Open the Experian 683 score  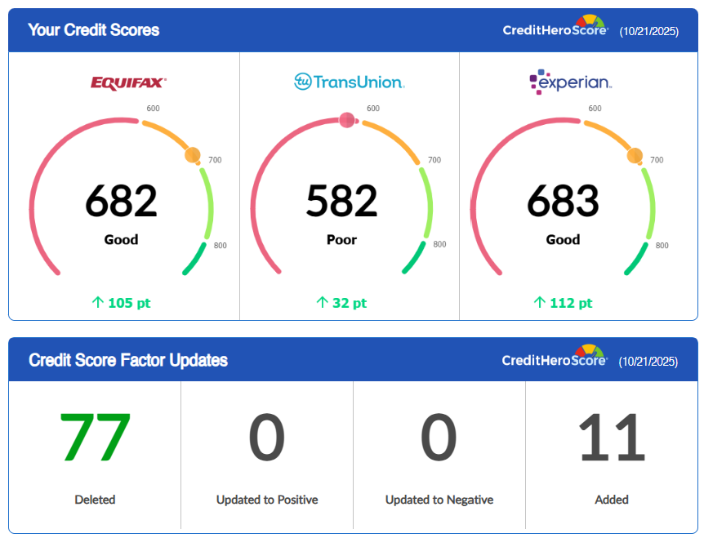[563, 201]
